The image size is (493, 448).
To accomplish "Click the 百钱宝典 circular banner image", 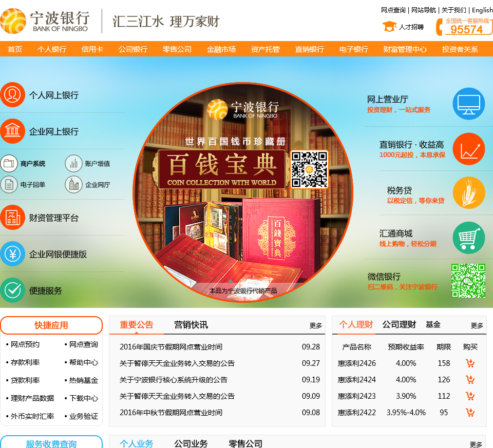I will pos(243,192).
